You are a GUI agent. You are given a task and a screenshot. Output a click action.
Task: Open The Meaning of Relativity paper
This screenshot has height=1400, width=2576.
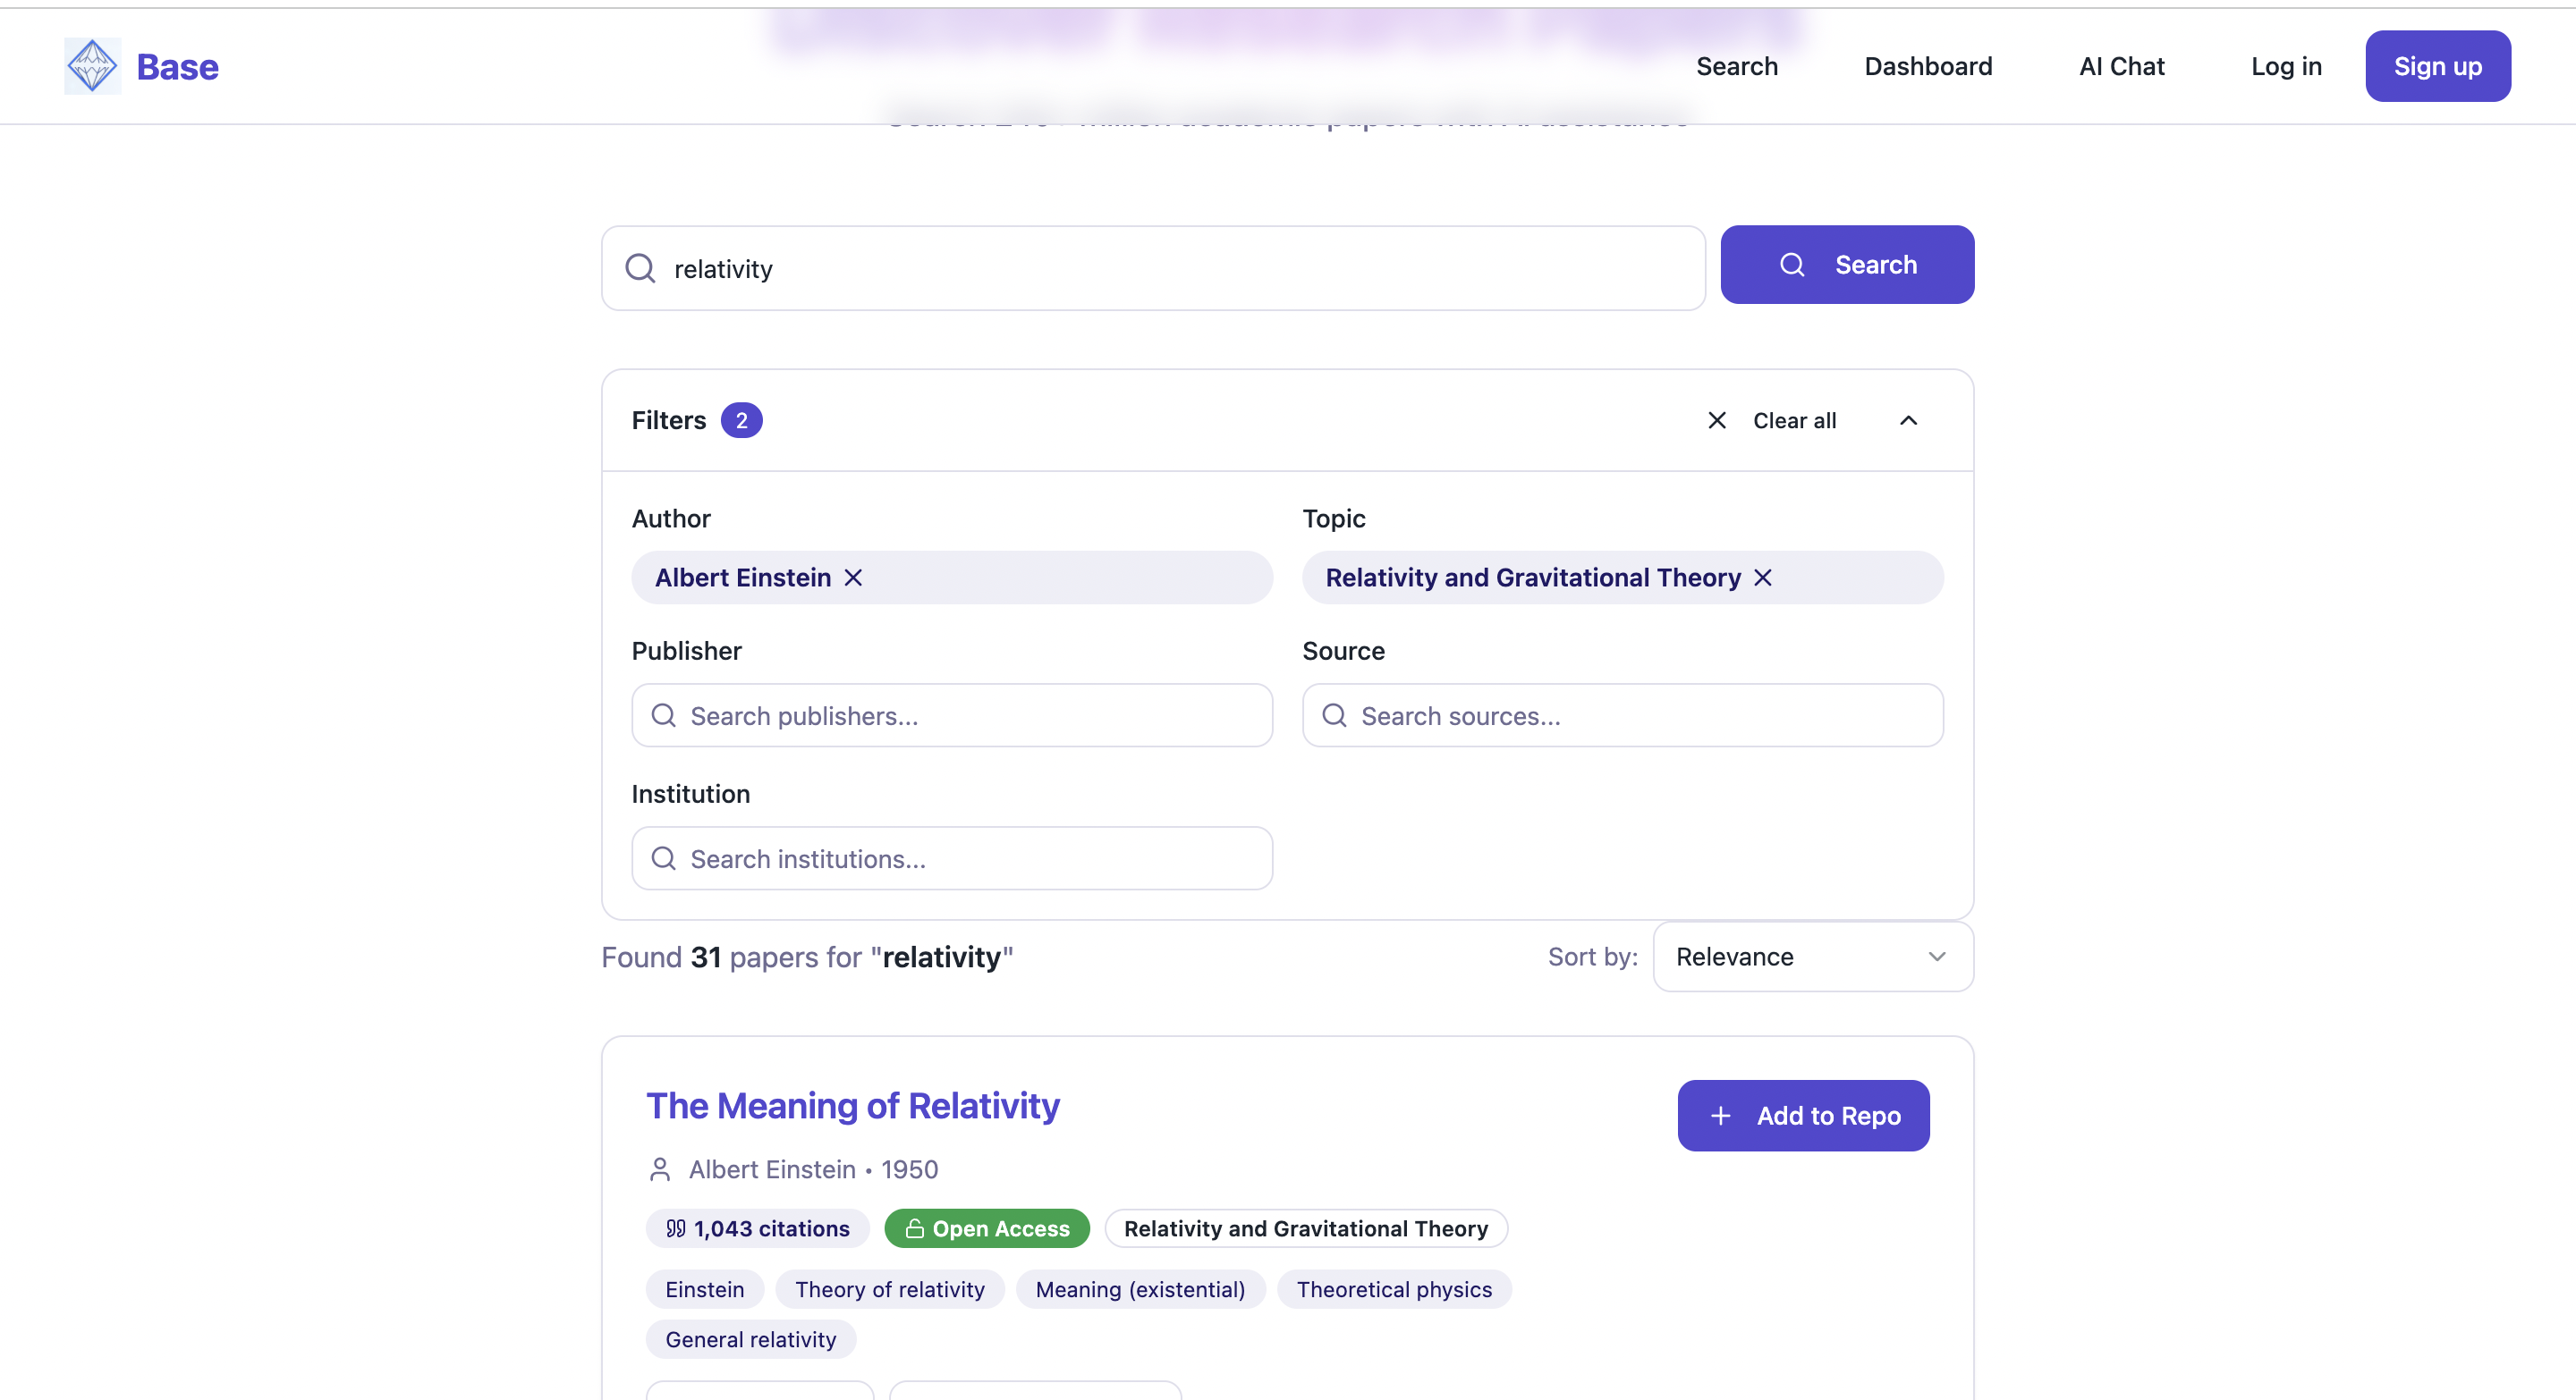point(852,1105)
